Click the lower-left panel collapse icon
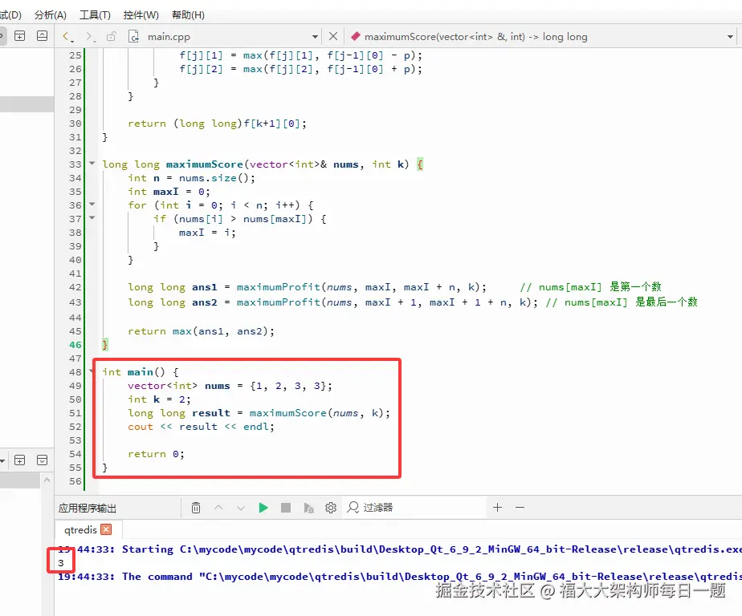Image resolution: width=742 pixels, height=616 pixels. [x=42, y=460]
